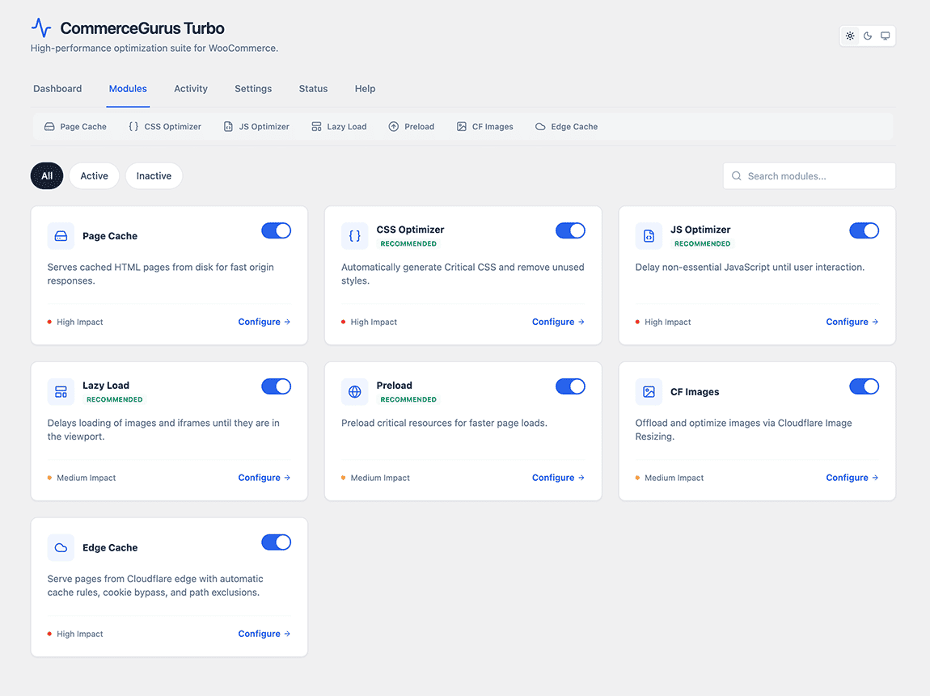
Task: Click the CSS Optimizer braces card icon
Action: coord(355,236)
